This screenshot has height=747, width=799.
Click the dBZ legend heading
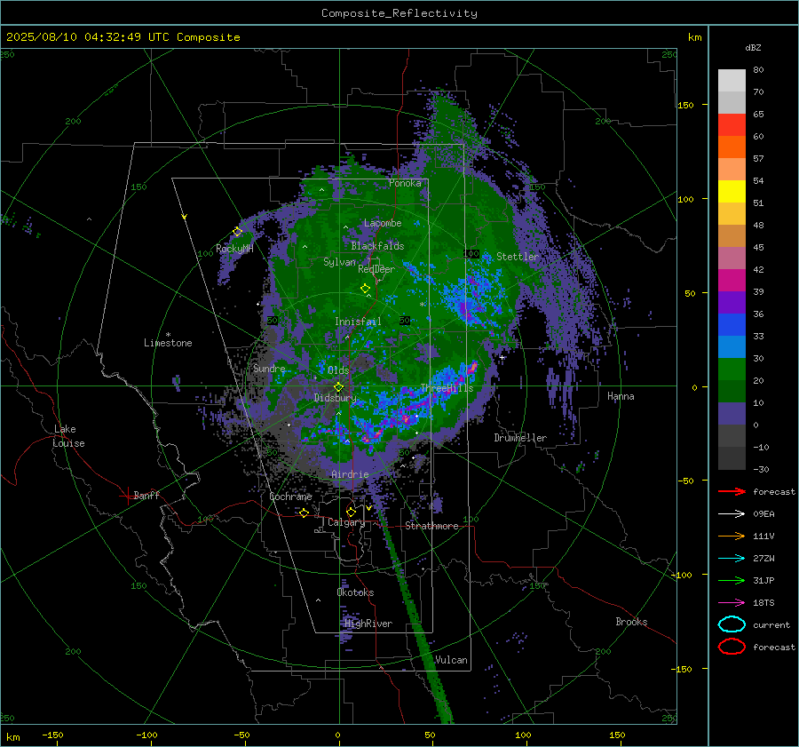pos(753,47)
